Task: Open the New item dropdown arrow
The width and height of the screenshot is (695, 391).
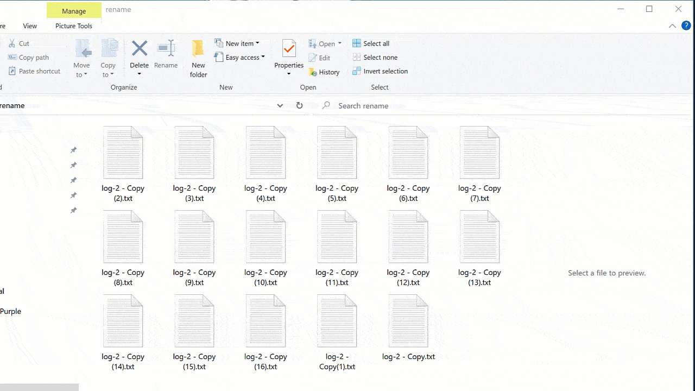Action: click(x=257, y=43)
